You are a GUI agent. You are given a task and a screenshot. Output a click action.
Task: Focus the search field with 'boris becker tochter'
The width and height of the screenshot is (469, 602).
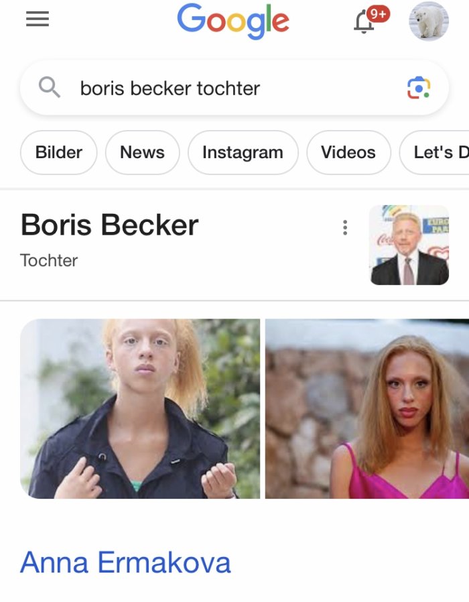[234, 88]
